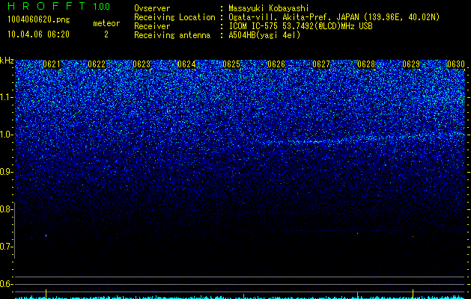
Task: Click the kHz axis unit label
Action: [x=7, y=61]
